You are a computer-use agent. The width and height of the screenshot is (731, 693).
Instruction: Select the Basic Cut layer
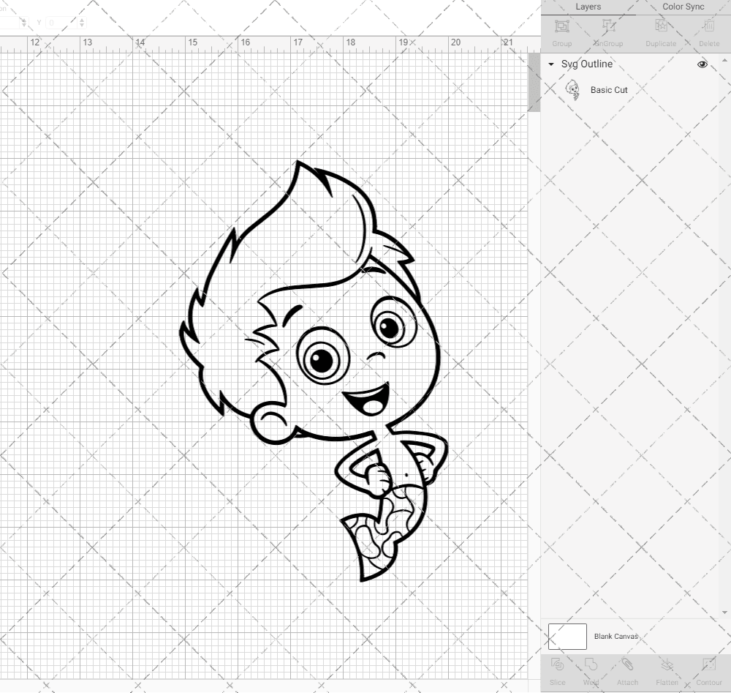(608, 90)
